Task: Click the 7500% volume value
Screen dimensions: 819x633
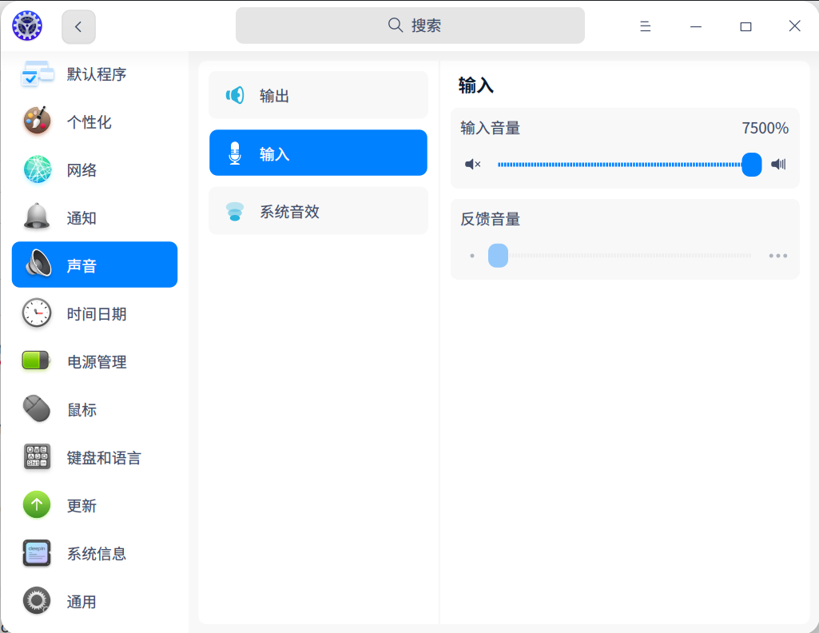Action: click(765, 128)
